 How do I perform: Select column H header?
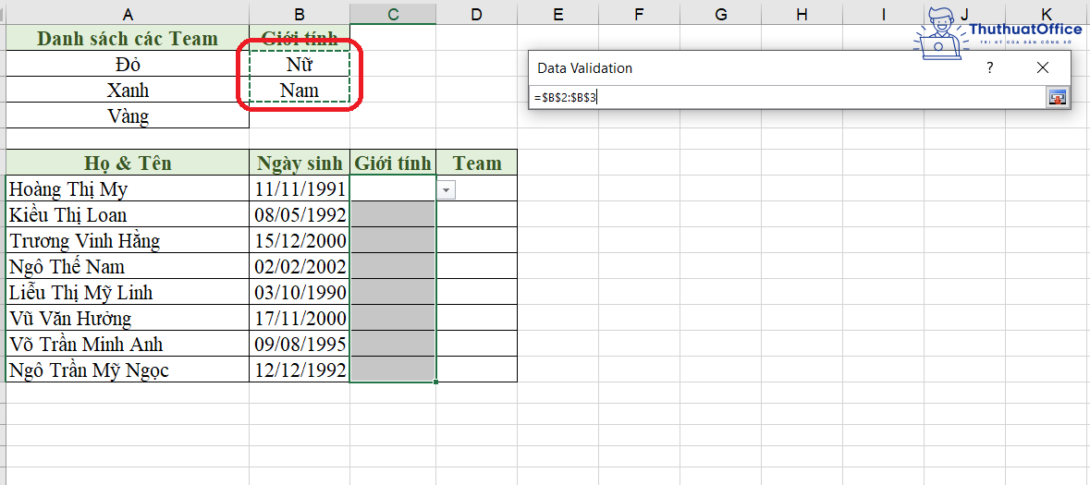(802, 14)
